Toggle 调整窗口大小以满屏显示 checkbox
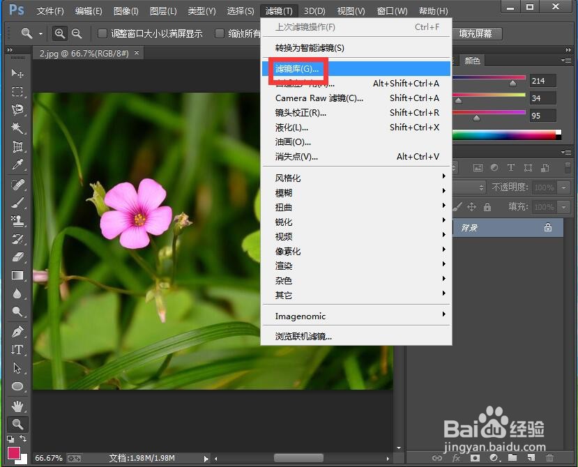Image resolution: width=578 pixels, height=467 pixels. (102, 33)
